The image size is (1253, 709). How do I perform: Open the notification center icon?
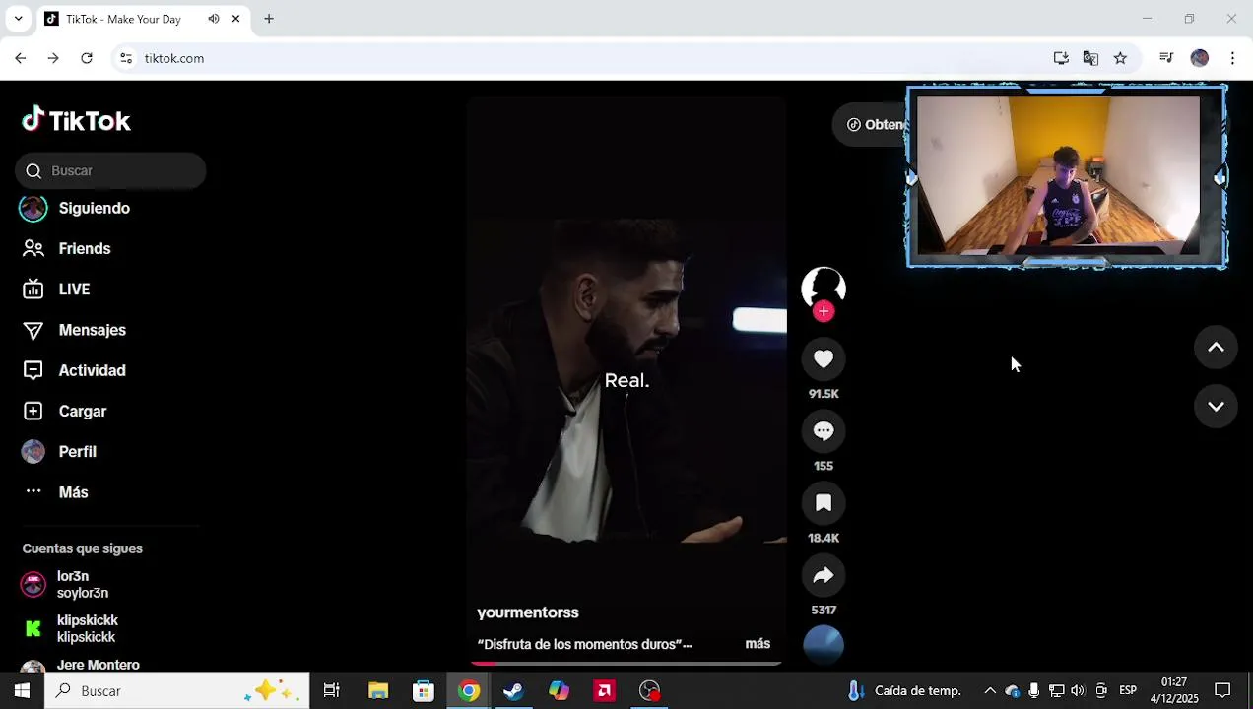1222,691
